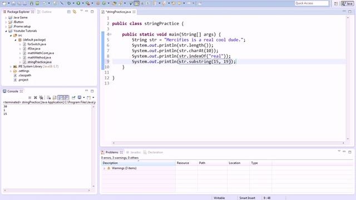Screen dimensions: 356x200
Task: Click the Location column header
Action: (239, 163)
